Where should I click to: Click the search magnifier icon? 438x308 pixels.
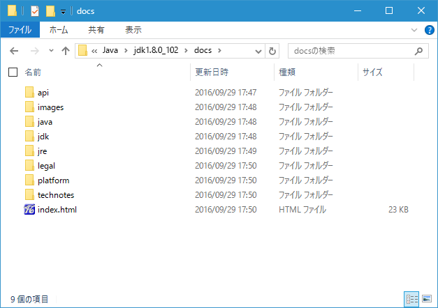pos(418,51)
